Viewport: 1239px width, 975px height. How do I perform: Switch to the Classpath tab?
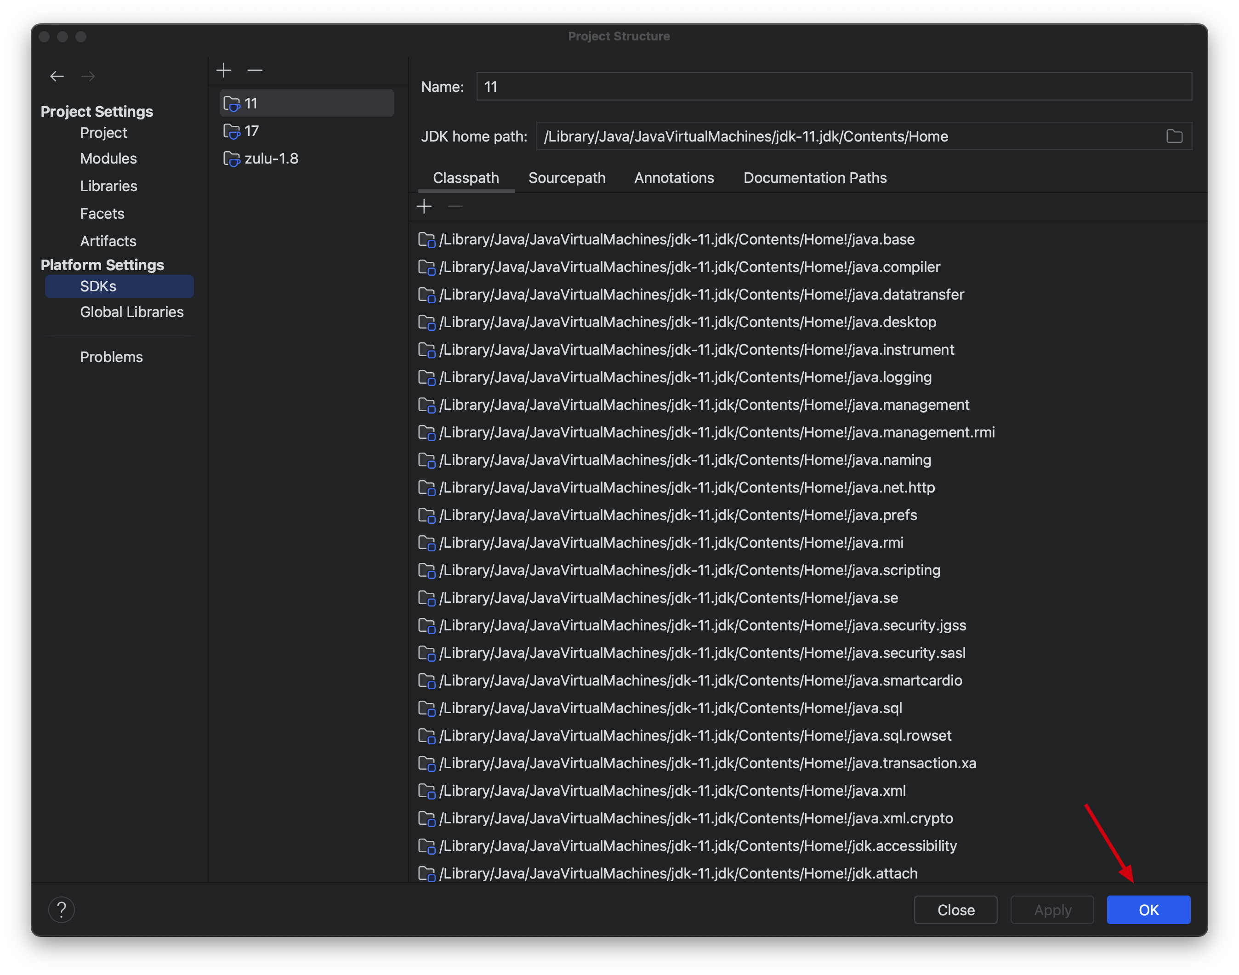[466, 177]
